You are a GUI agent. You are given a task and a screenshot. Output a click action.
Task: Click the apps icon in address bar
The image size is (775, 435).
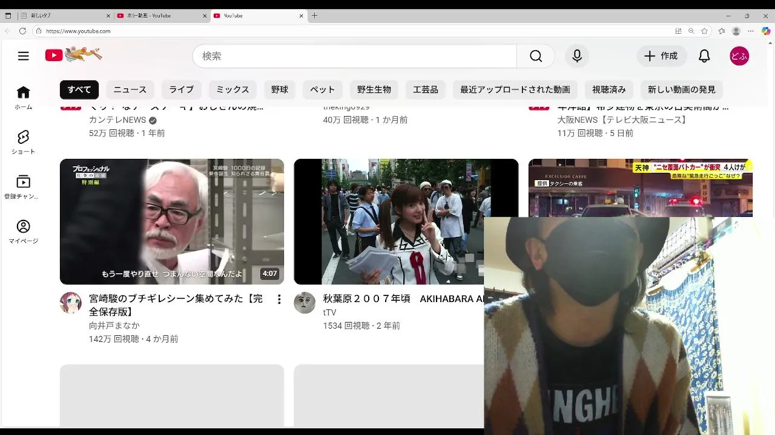point(678,31)
